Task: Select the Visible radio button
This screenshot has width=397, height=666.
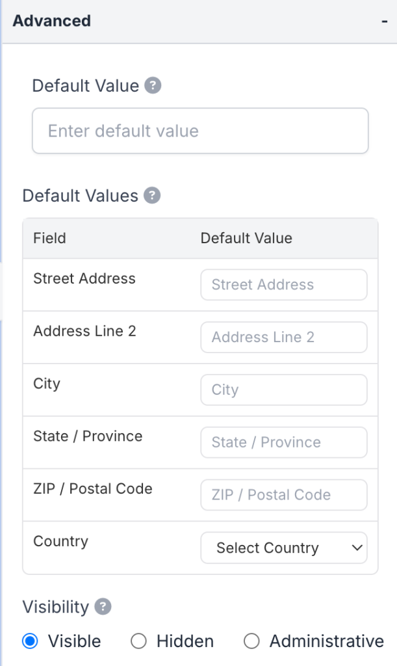Action: (x=30, y=641)
